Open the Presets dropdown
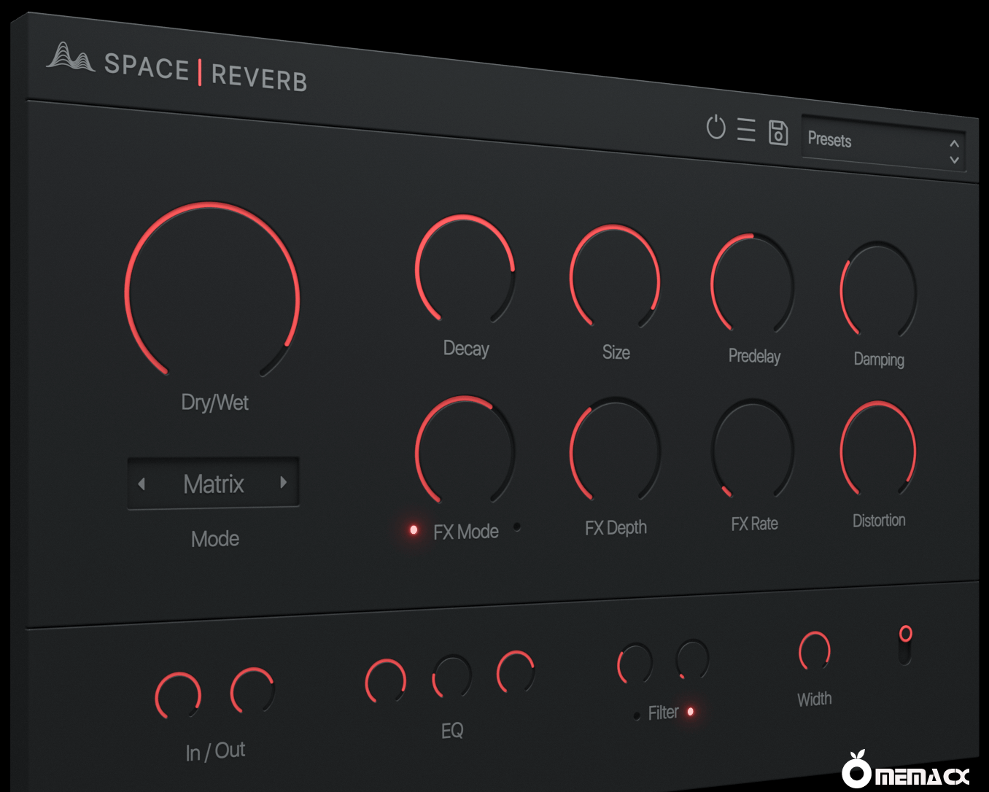Viewport: 989px width, 792px height. 861,141
